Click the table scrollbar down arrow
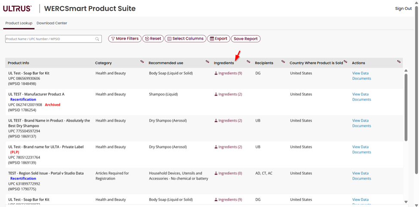The image size is (419, 207). (x=406, y=202)
